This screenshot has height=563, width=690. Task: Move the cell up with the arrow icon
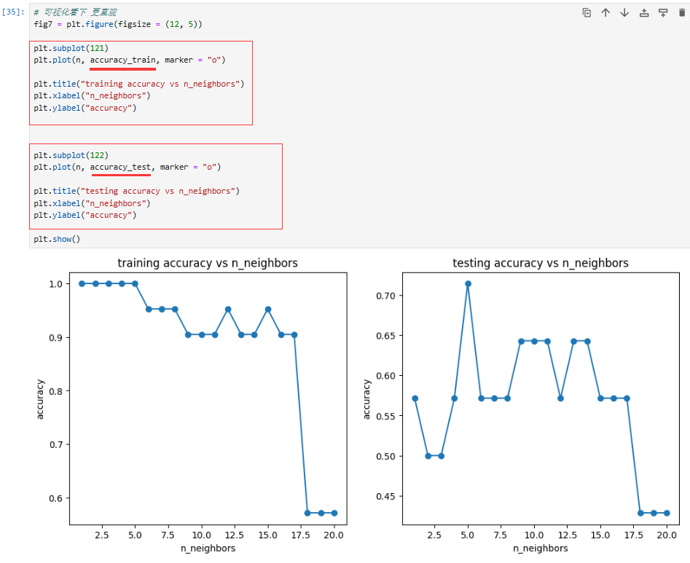[605, 13]
